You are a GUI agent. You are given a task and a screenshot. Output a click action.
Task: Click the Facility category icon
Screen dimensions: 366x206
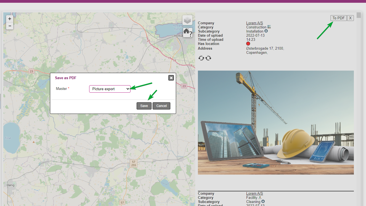[260, 197]
